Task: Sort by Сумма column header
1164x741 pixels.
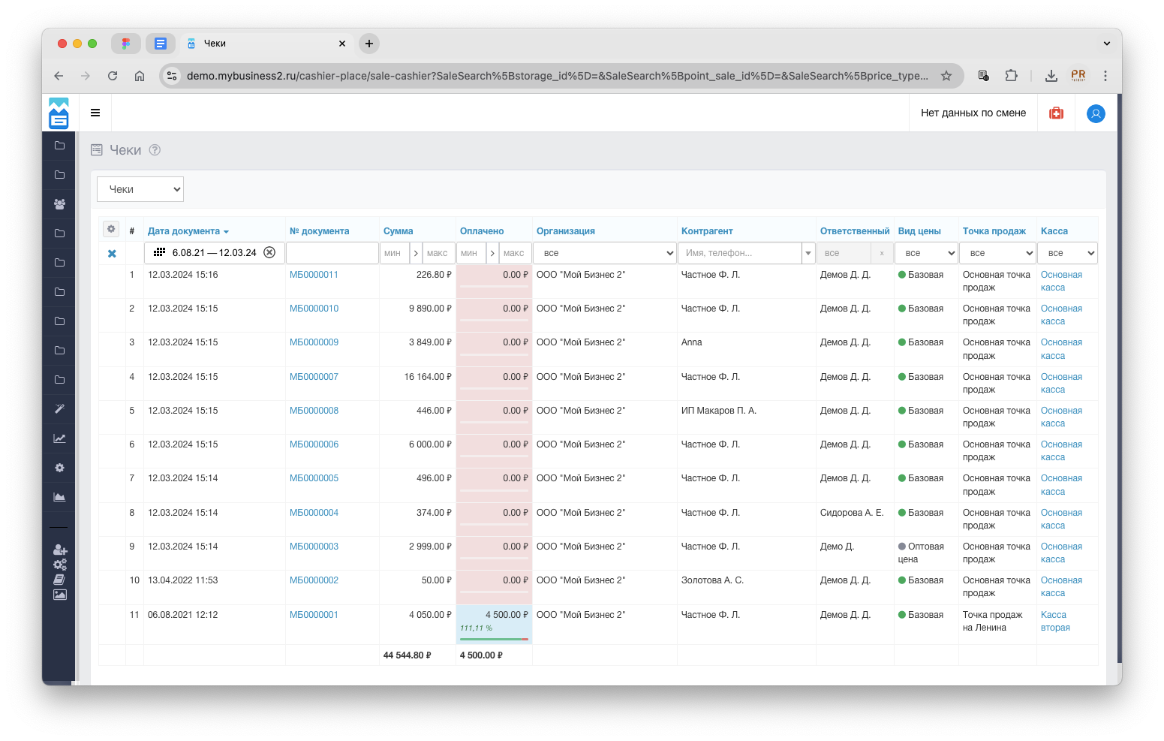Action: 399,231
